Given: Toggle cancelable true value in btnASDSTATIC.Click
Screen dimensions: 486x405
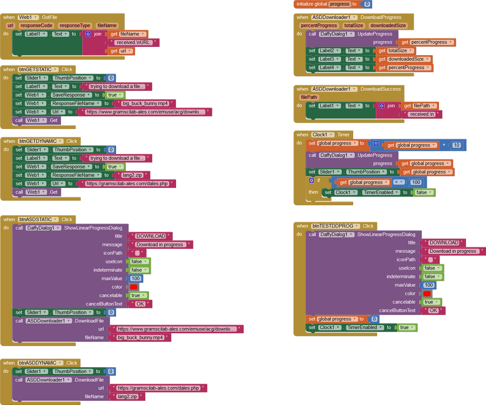Looking at the screenshot, I should click(x=139, y=295).
